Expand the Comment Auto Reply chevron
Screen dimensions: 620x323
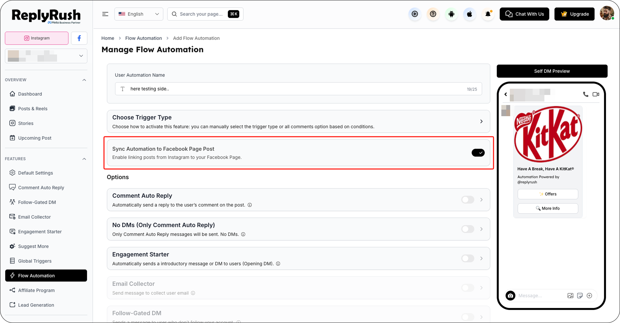[481, 200]
